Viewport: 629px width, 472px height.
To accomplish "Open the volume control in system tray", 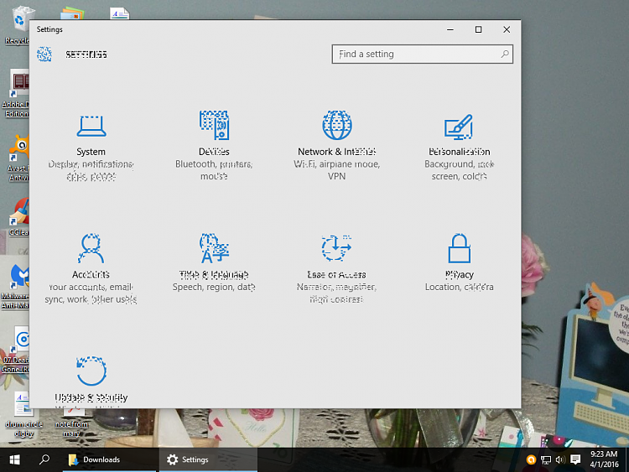I will pyautogui.click(x=560, y=459).
